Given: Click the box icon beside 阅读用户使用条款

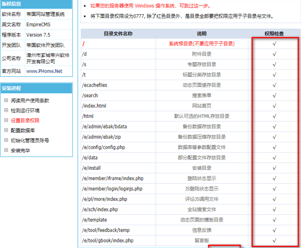Looking at the screenshot, I should pyautogui.click(x=6, y=101).
